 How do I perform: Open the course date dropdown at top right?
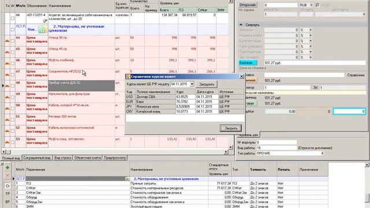[x=364, y=14]
